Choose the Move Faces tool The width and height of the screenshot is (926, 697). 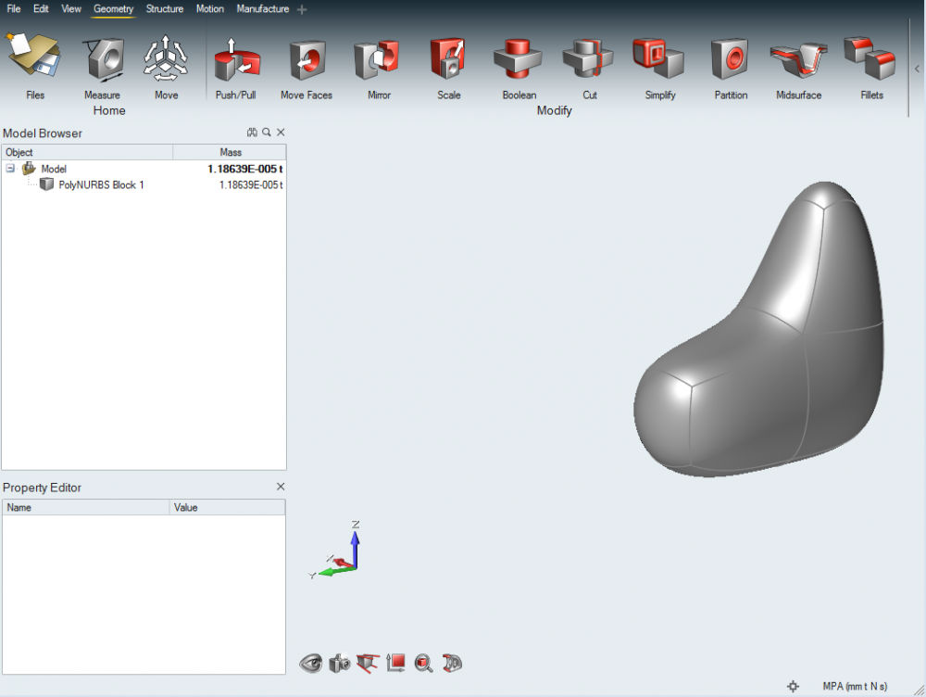pyautogui.click(x=307, y=59)
